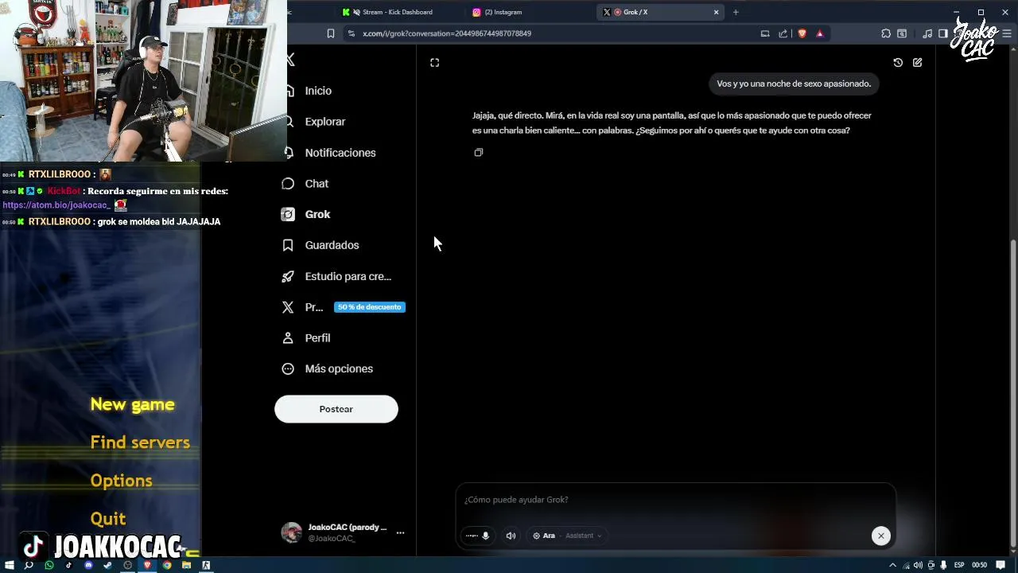Open Grok conversation history icon
1018x573 pixels.
coord(898,63)
